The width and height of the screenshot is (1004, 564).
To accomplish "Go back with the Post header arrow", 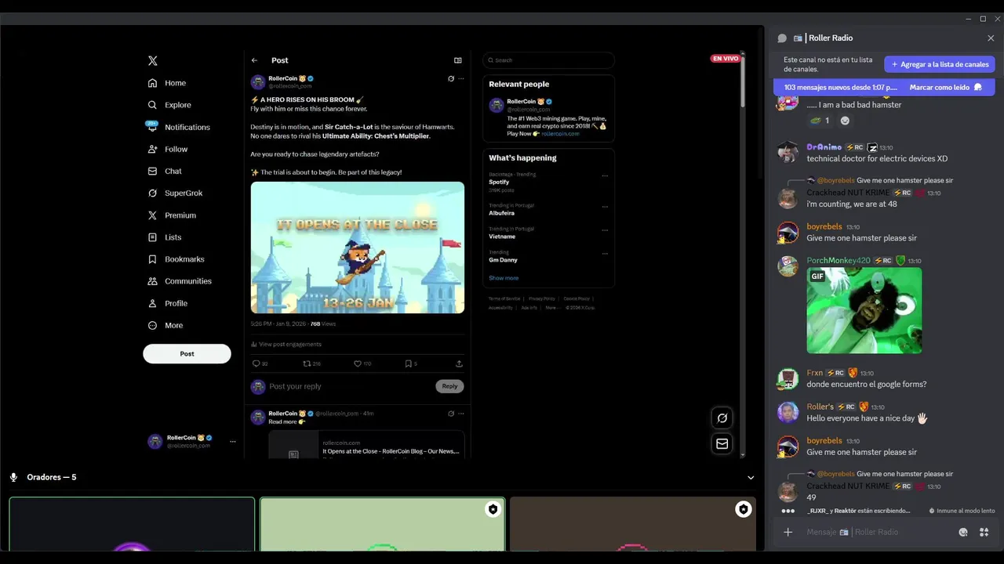I will [x=254, y=60].
